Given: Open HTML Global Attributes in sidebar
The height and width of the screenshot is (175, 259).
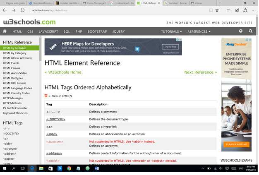Looking at the screenshot, I should point(17,58).
